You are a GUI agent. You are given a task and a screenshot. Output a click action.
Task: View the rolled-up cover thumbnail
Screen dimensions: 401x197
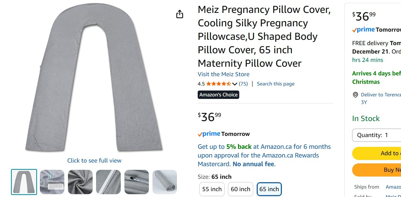pos(165,182)
